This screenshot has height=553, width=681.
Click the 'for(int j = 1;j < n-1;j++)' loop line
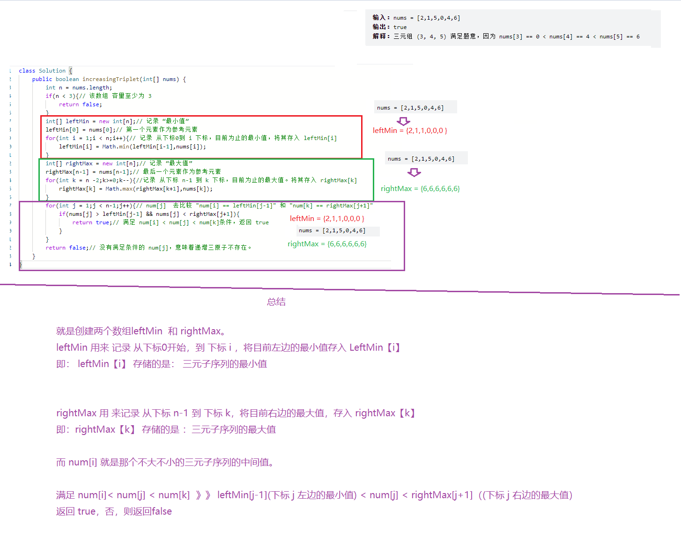coord(209,206)
